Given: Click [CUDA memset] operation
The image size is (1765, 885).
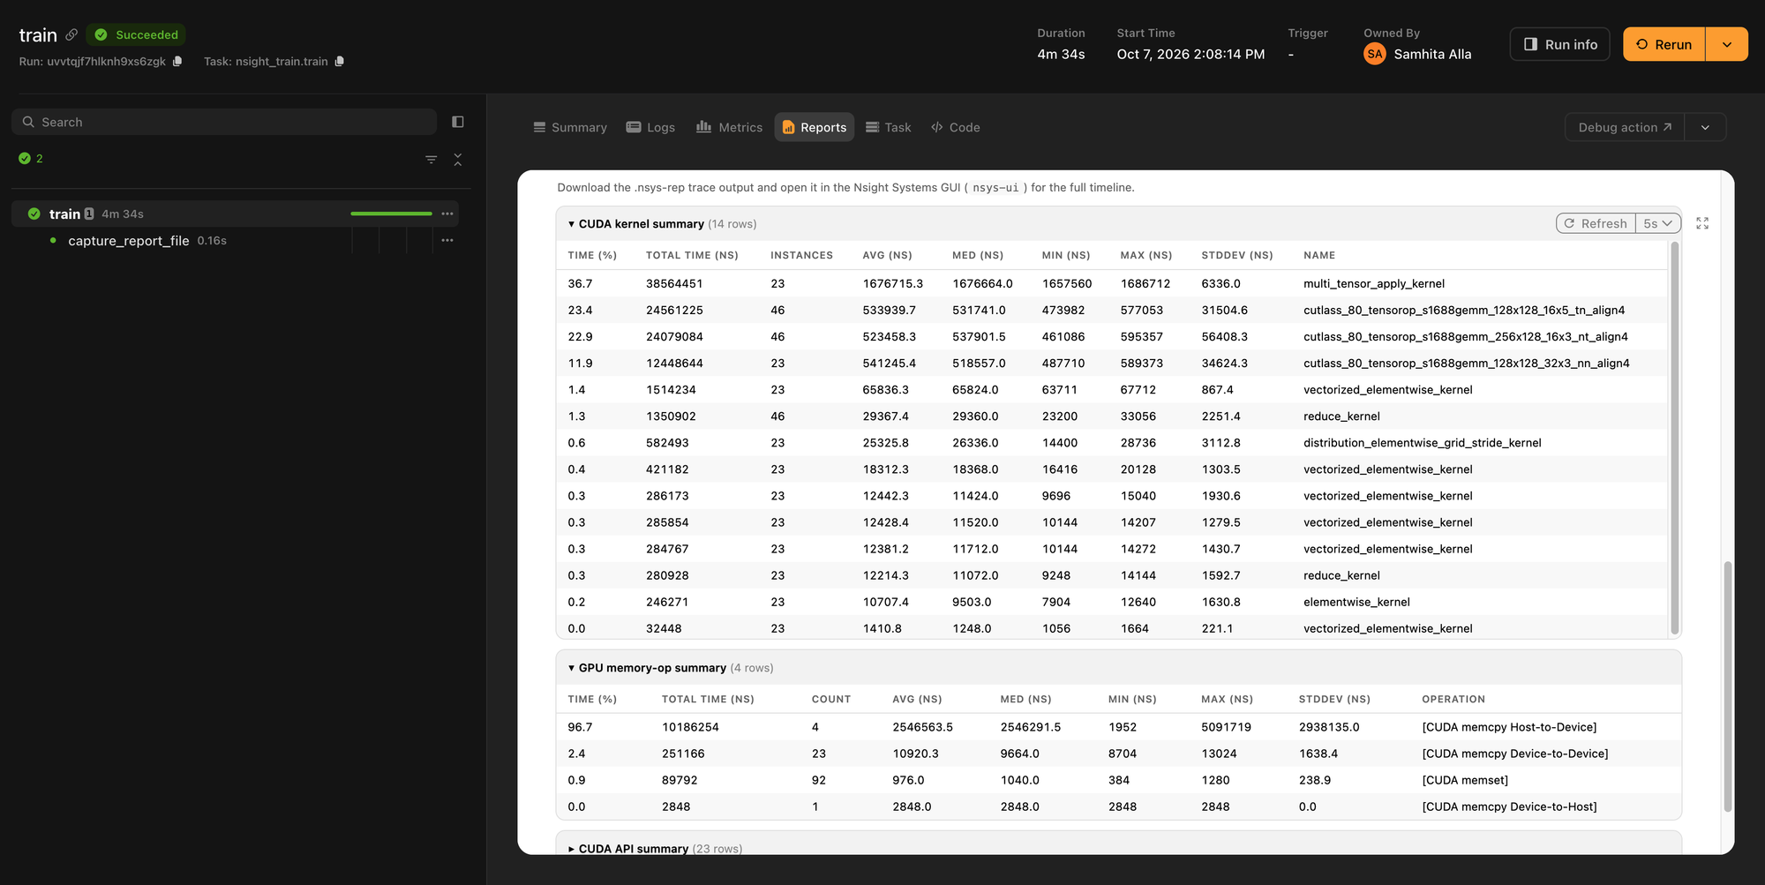Looking at the screenshot, I should click(x=1465, y=780).
